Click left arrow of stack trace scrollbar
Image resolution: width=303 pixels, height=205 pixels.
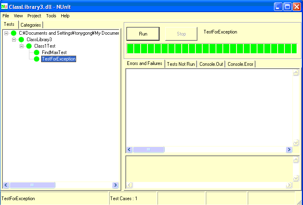pyautogui.click(x=129, y=185)
